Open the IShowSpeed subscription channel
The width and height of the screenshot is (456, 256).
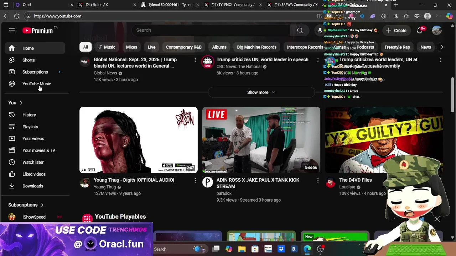pyautogui.click(x=35, y=217)
